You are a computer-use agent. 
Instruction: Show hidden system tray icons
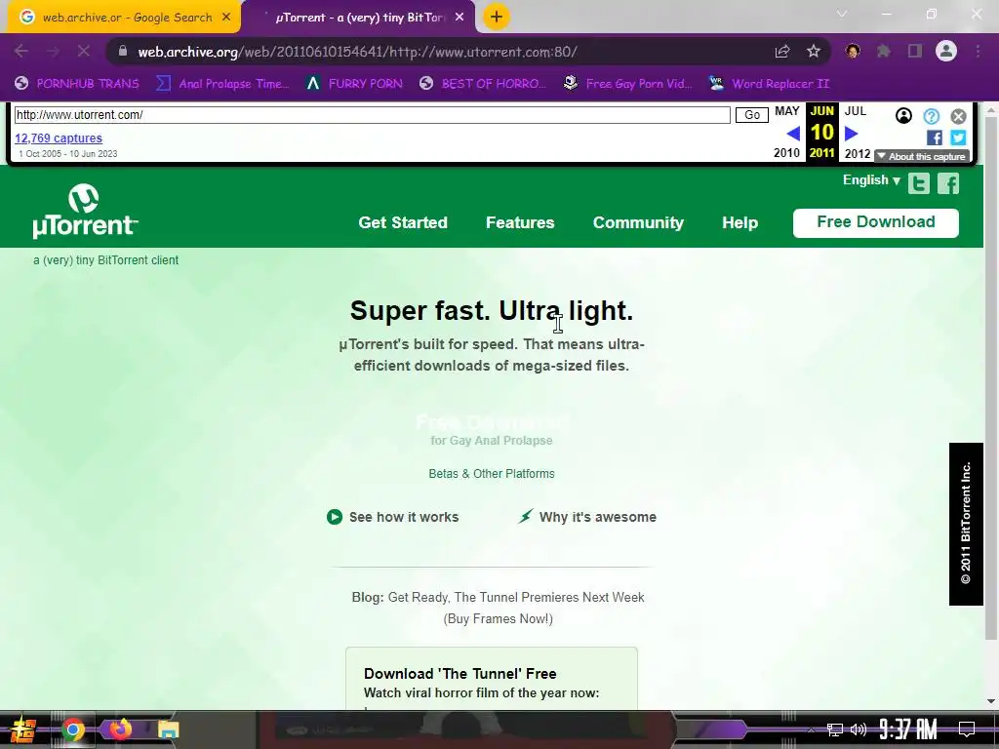pyautogui.click(x=811, y=729)
